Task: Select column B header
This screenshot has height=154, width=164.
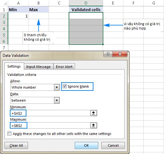Action: [38, 3]
